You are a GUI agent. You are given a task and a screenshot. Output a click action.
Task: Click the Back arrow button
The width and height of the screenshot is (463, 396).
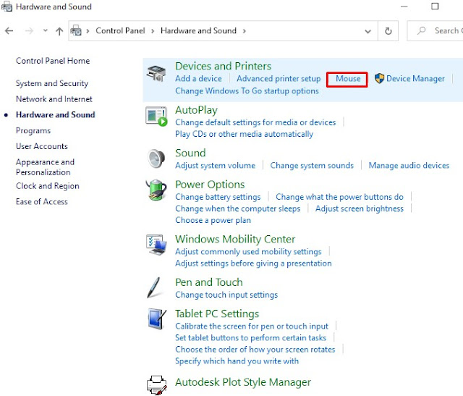(x=9, y=30)
